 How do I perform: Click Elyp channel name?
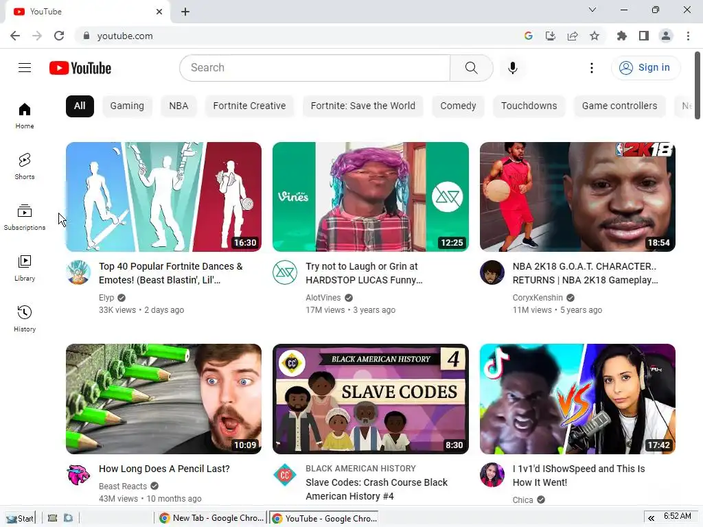tap(106, 298)
